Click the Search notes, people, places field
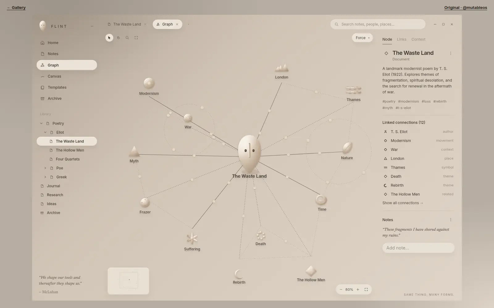Viewport: 494px width, 308px height. coord(378,24)
